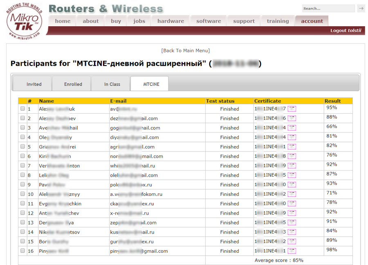The width and height of the screenshot is (368, 265).
Task: View certificate icon in row 9
Action: (x=292, y=184)
